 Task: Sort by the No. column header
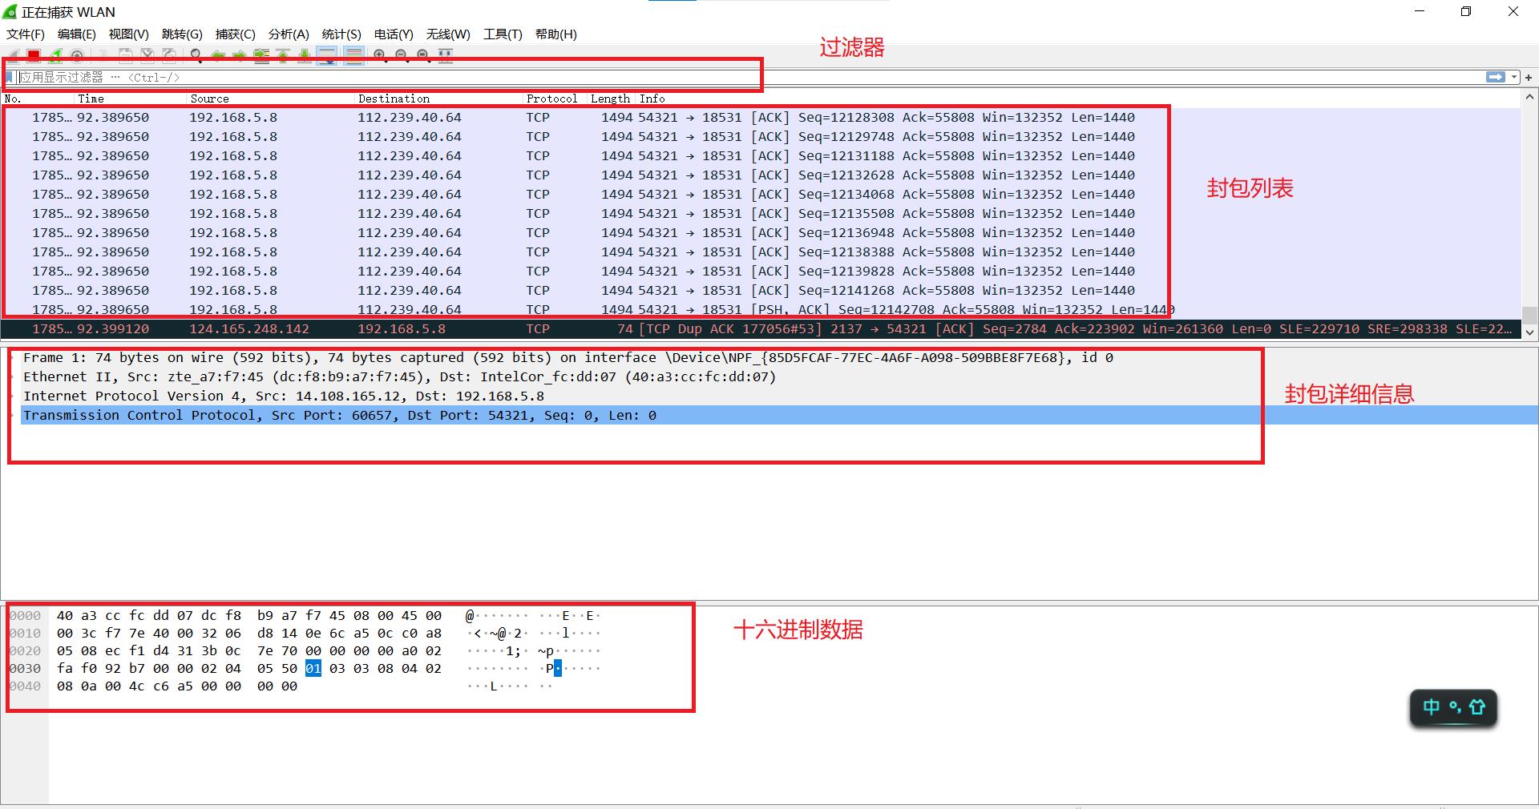click(x=38, y=99)
